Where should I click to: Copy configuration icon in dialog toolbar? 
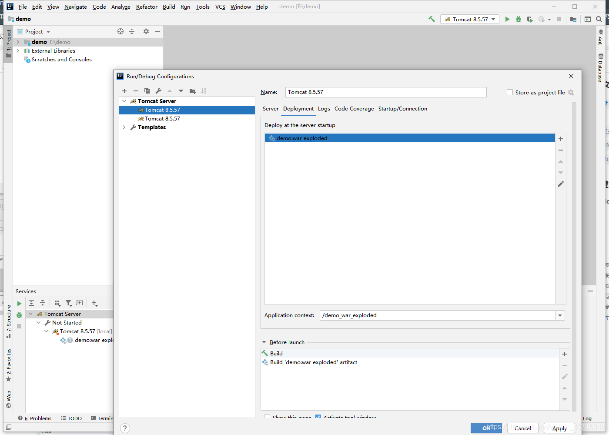[x=147, y=91]
